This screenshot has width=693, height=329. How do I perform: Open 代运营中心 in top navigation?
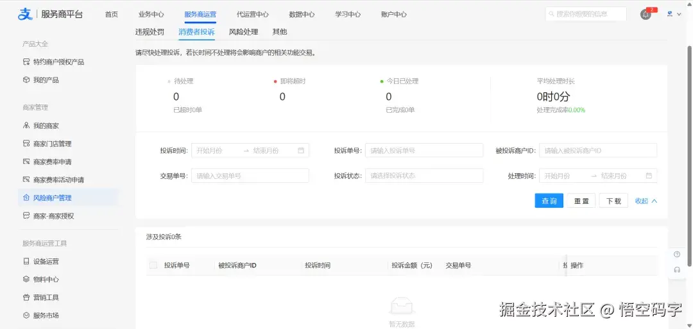[252, 14]
